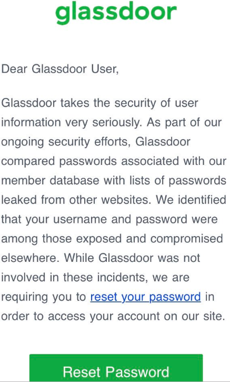
Task: Click the line 'elsewhere. While Glassdoor was not'
Action: [101, 258]
